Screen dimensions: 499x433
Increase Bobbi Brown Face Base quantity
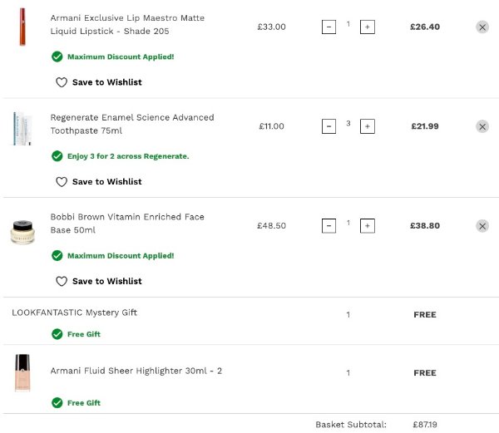point(368,226)
